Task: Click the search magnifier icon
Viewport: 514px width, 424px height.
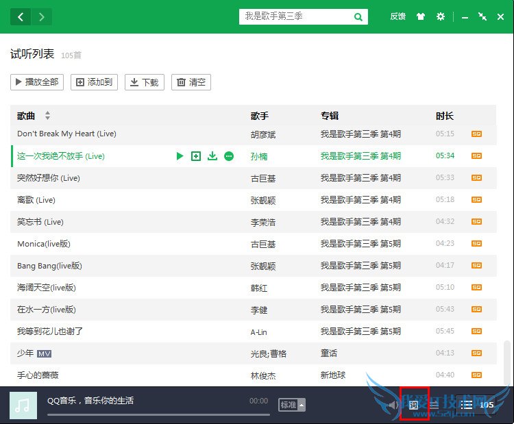Action: 358,17
